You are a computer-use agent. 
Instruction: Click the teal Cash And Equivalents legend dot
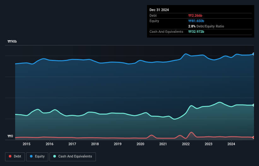point(55,156)
